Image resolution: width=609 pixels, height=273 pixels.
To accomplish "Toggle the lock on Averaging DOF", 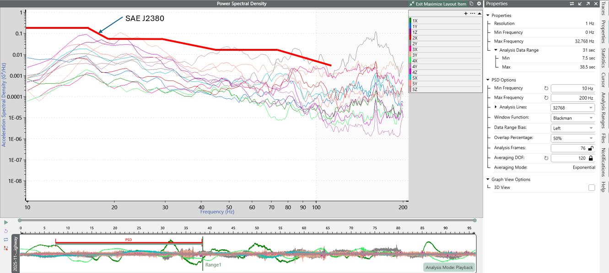I will click(591, 158).
